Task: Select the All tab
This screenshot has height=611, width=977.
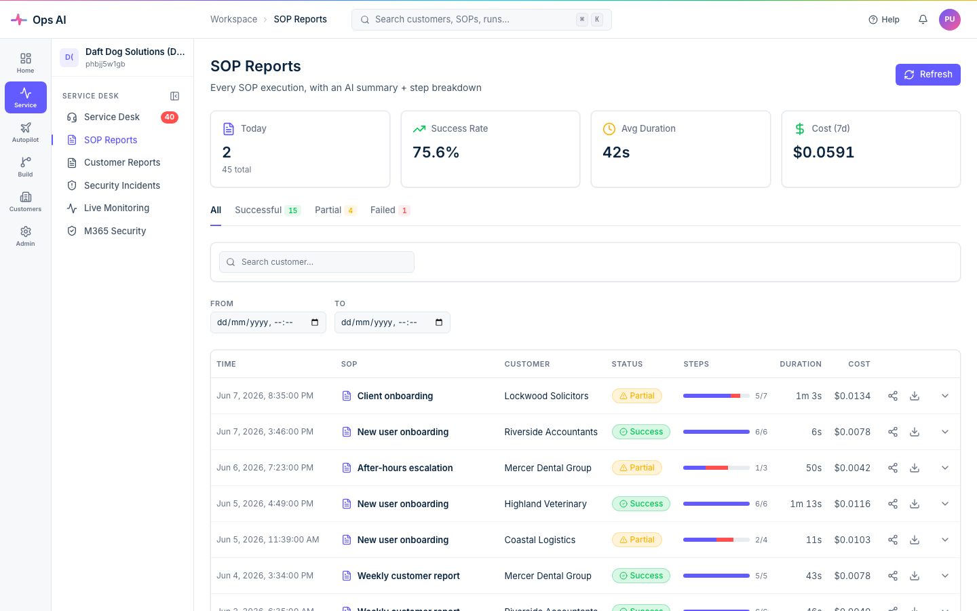Action: point(216,210)
